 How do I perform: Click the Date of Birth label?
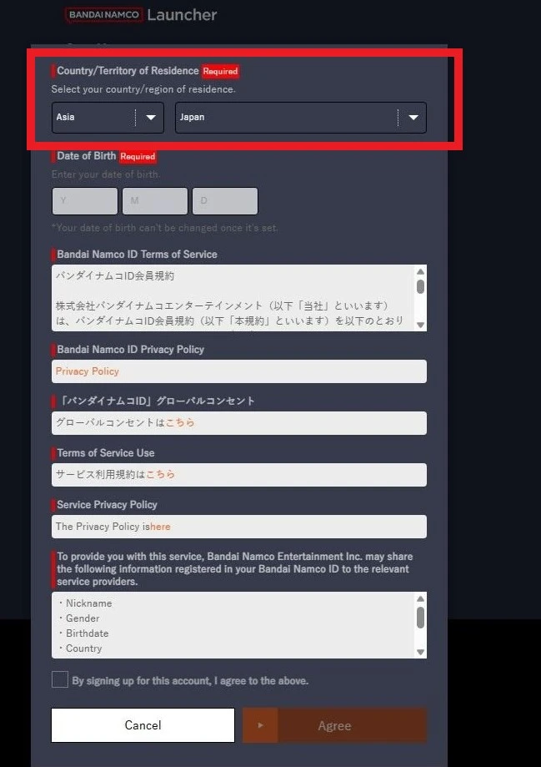coord(86,156)
